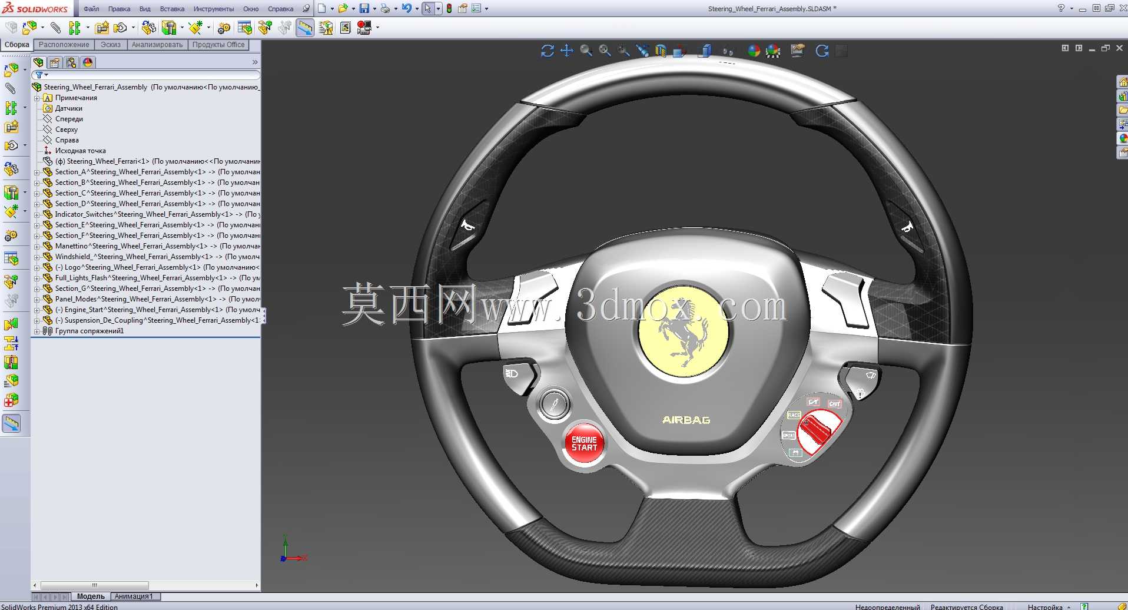This screenshot has width=1128, height=610.
Task: Switch to the Анализировать tab
Action: pyautogui.click(x=157, y=45)
